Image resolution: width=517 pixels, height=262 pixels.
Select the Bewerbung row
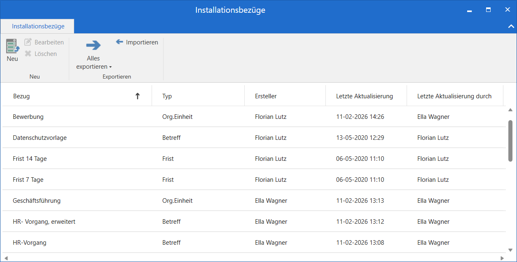pyautogui.click(x=28, y=117)
